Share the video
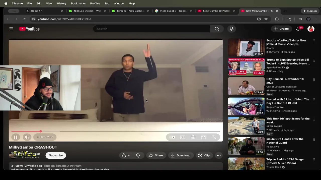321x180 pixels. (156, 155)
